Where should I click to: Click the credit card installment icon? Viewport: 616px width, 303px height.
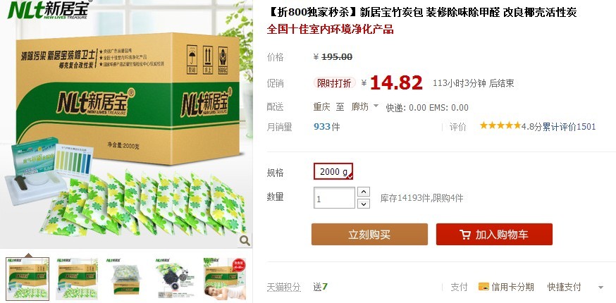pyautogui.click(x=483, y=287)
